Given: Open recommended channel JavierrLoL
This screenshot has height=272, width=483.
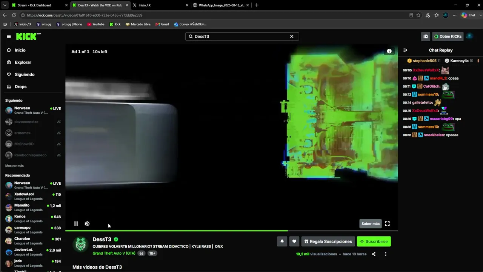Looking at the screenshot, I should click(x=33, y=252).
